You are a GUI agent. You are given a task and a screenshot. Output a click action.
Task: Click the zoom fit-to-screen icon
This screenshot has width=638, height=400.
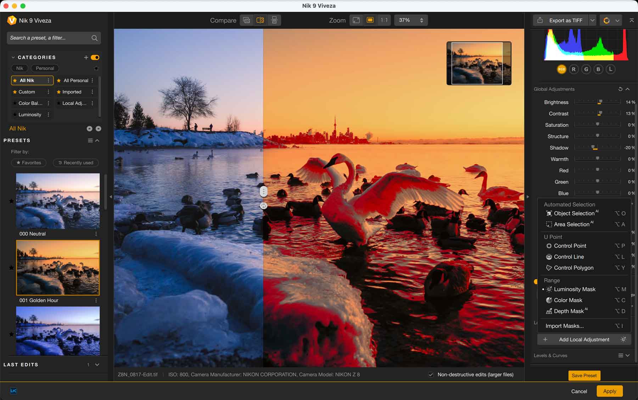point(356,20)
